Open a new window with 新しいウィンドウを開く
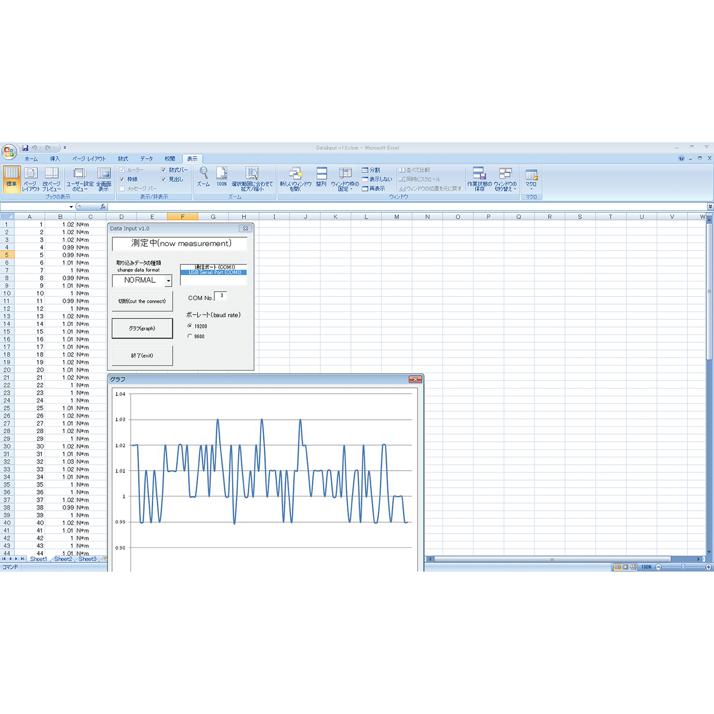Screen dimensions: 714x714 [295, 178]
